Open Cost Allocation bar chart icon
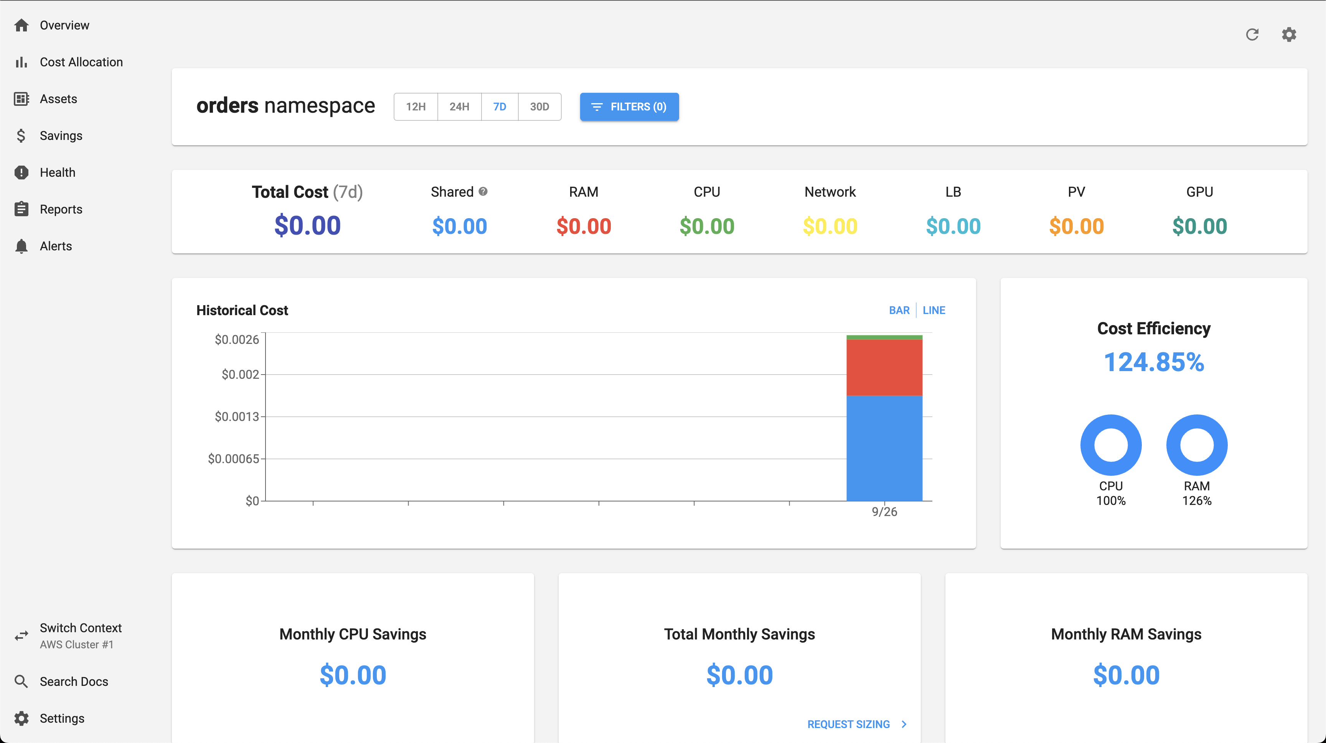The width and height of the screenshot is (1326, 743). (x=21, y=62)
